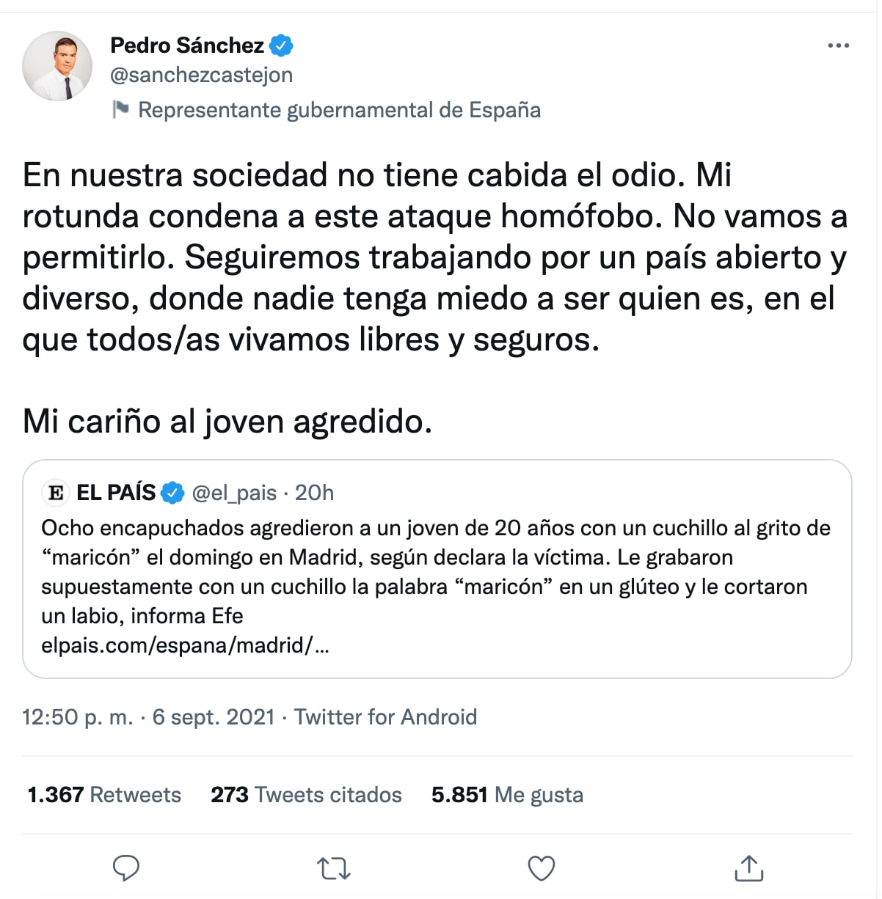Click the retweet arrows icon
This screenshot has width=882, height=899.
tap(334, 869)
